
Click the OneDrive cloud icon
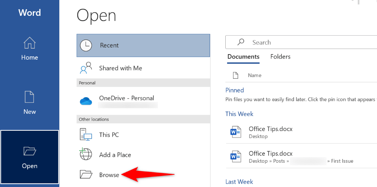click(x=86, y=101)
